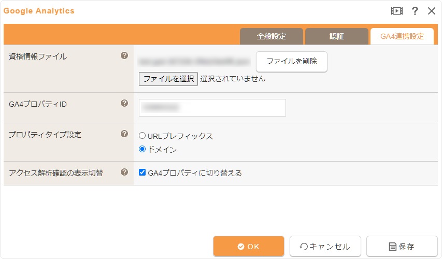442x259 pixels.
Task: Switch to the 認証 tab
Action: pos(337,36)
